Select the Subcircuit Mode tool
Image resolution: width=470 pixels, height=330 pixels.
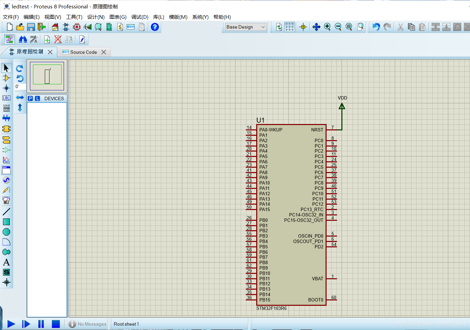pos(6,129)
